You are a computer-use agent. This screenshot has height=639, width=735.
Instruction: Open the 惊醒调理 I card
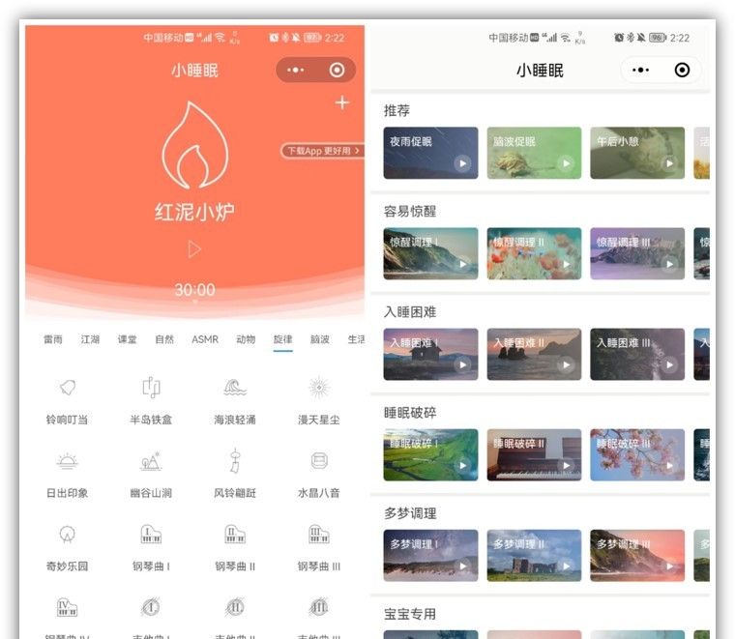[430, 253]
